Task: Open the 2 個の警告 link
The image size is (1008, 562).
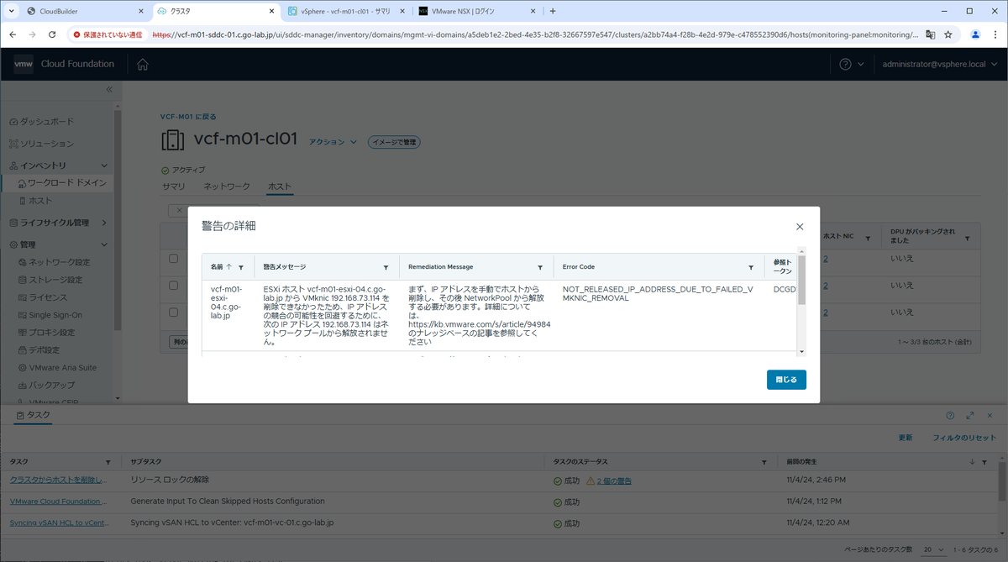Action: coord(614,481)
